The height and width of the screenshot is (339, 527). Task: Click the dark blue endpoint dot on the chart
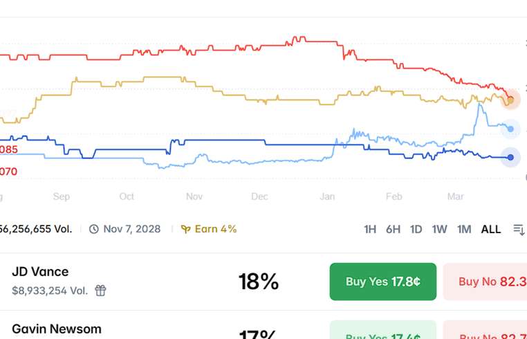point(510,158)
